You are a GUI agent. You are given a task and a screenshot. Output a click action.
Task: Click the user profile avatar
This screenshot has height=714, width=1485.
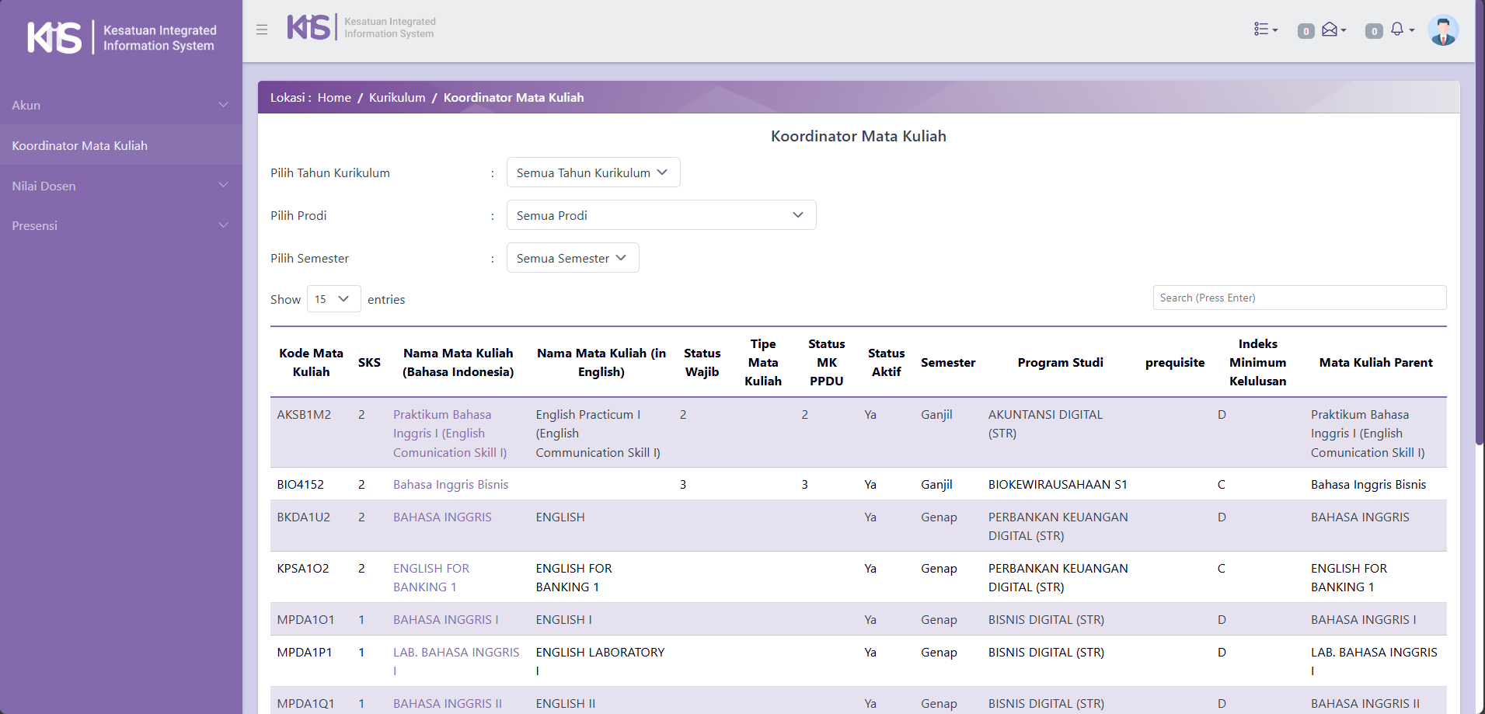click(1442, 31)
